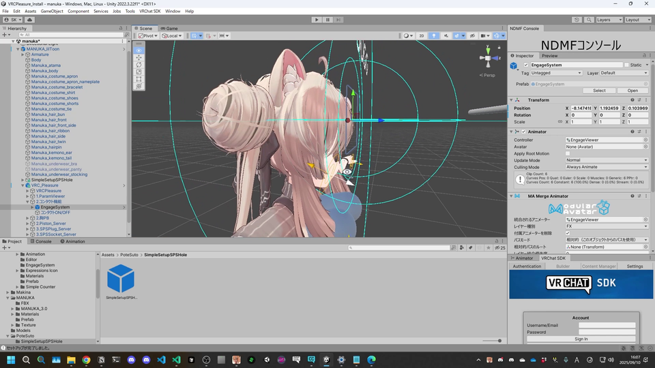Click the prefab Select button
This screenshot has height=368, width=655.
click(x=599, y=91)
